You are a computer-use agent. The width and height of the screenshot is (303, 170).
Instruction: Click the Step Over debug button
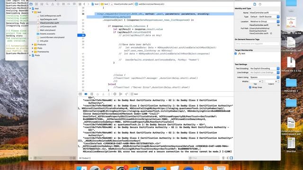pyautogui.click(x=98, y=94)
